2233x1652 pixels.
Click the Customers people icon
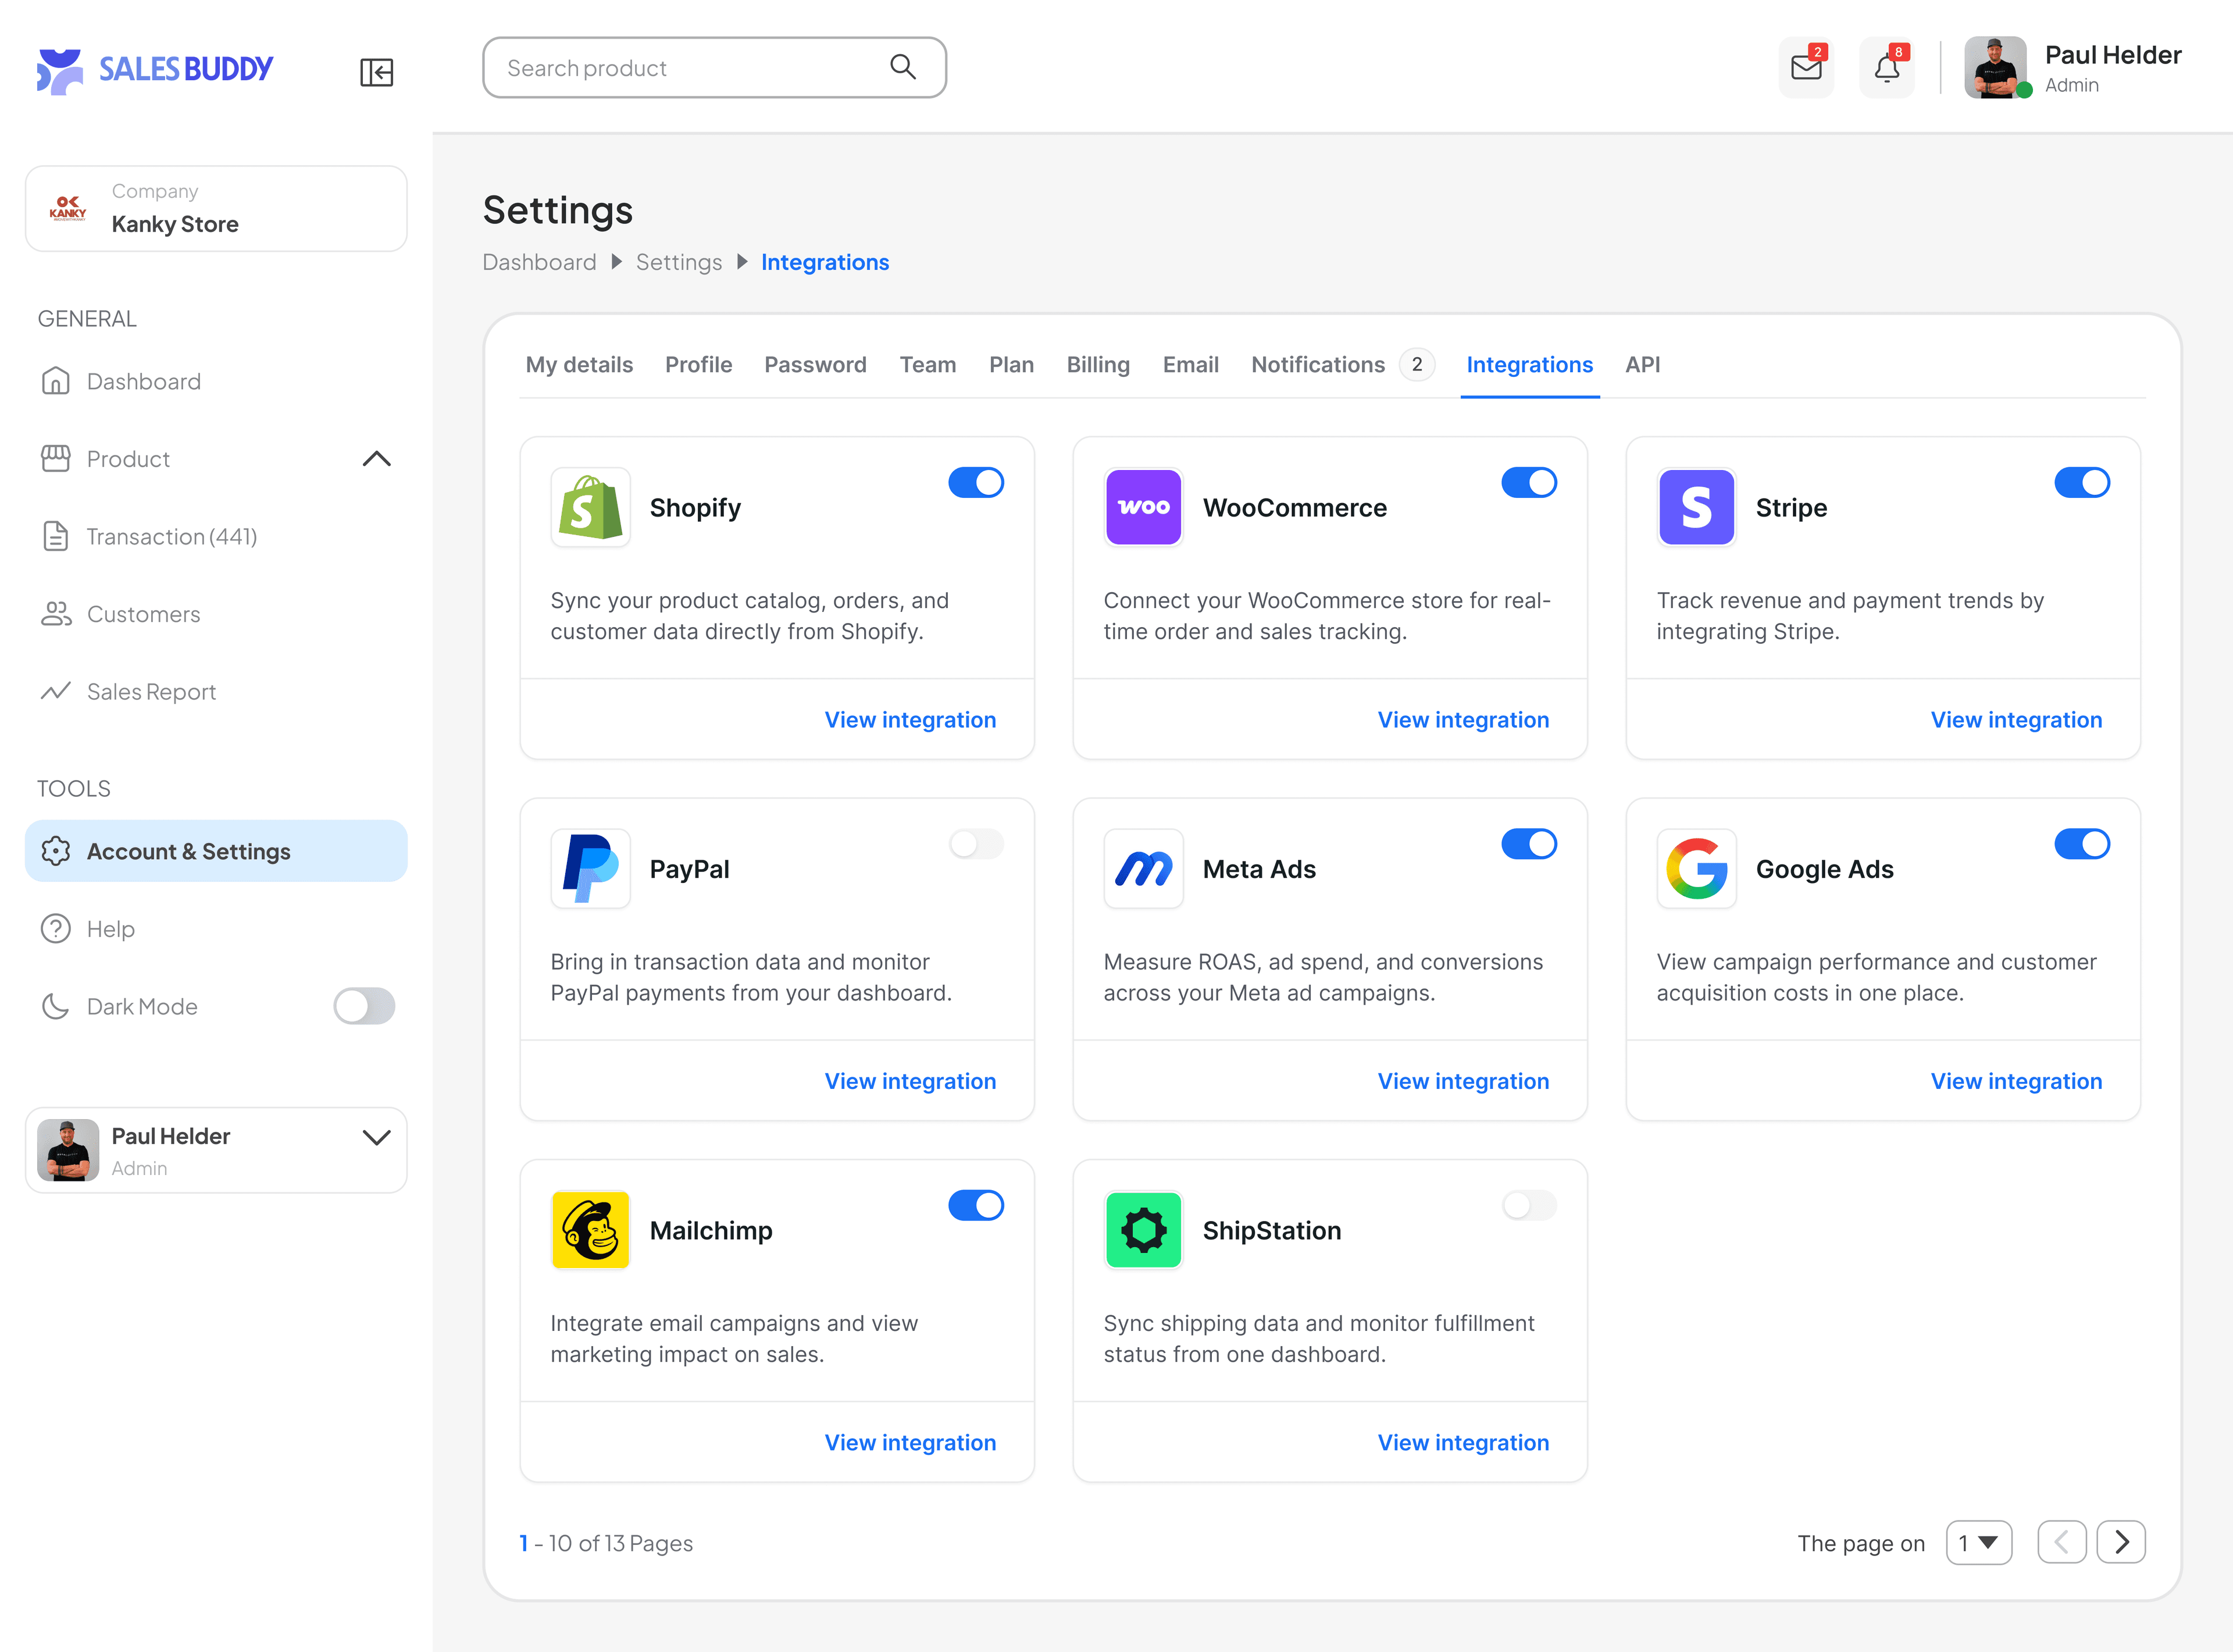click(x=56, y=614)
